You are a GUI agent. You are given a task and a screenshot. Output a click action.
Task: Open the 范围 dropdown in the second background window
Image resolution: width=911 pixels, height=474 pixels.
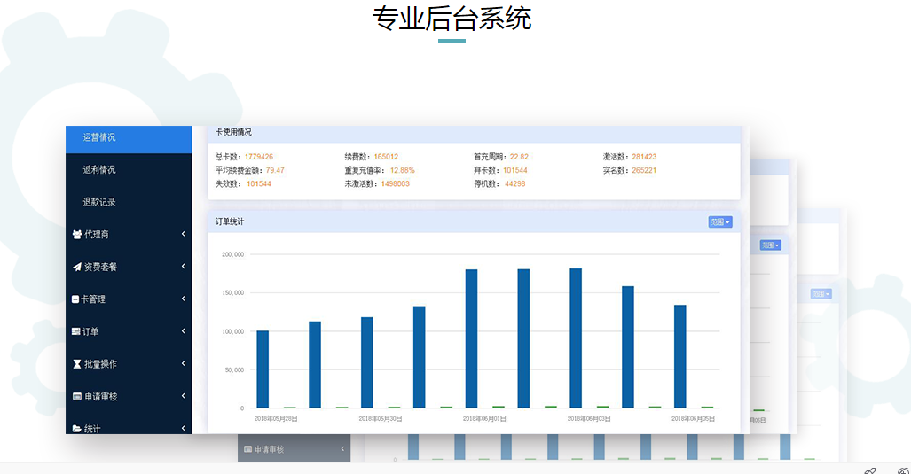[x=770, y=245]
